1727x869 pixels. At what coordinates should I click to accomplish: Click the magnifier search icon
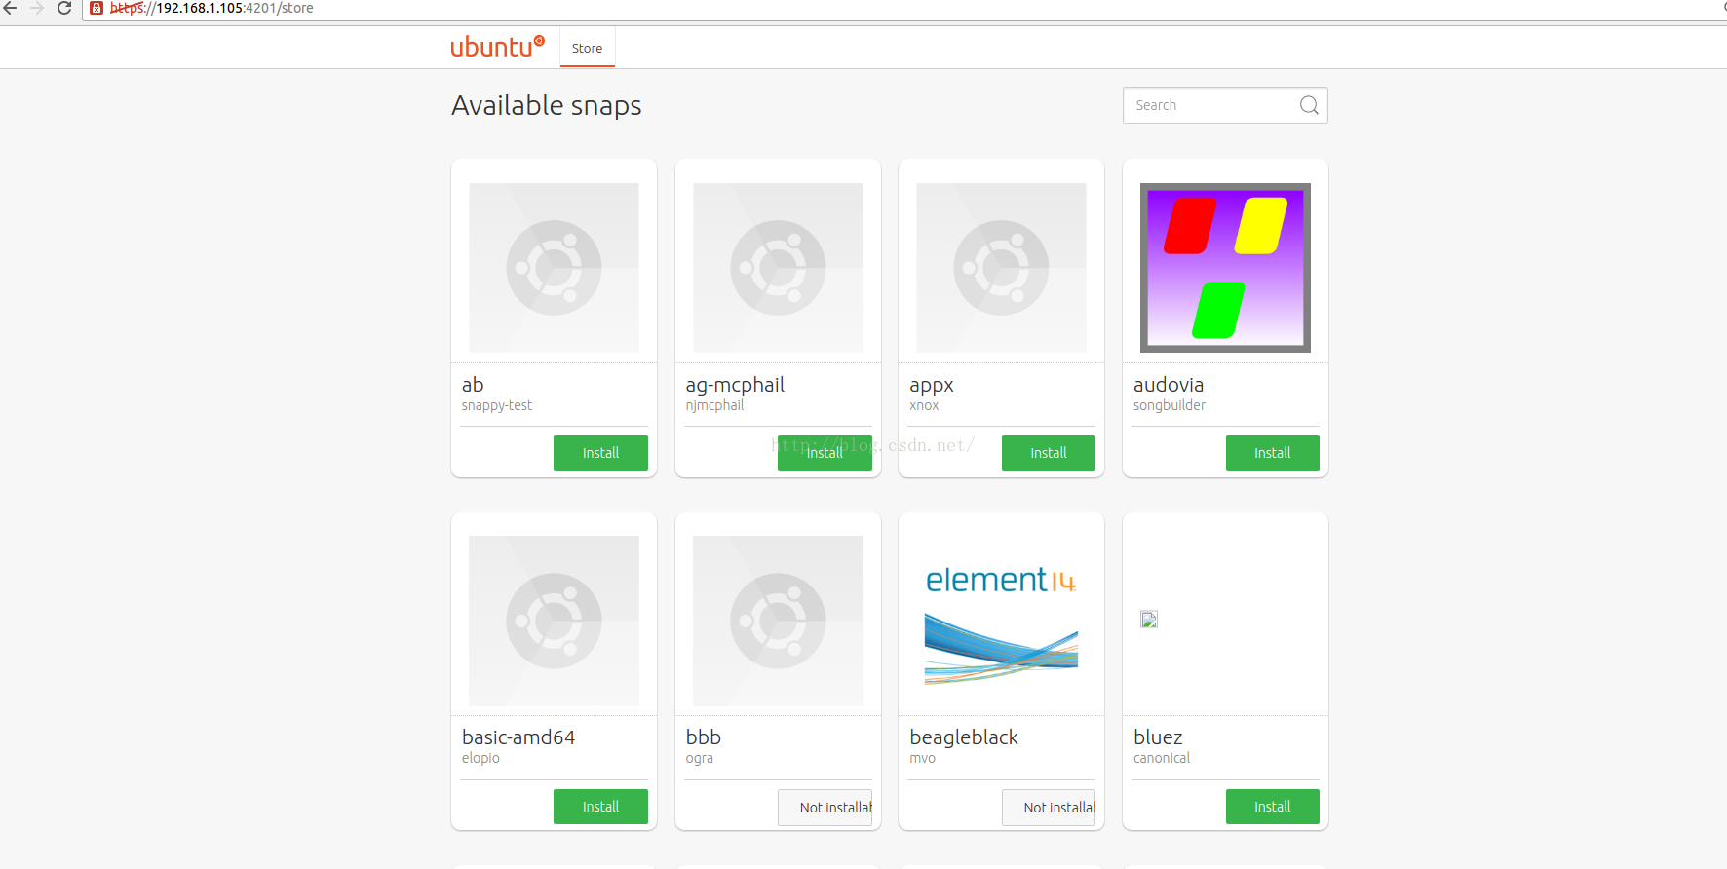click(x=1309, y=105)
